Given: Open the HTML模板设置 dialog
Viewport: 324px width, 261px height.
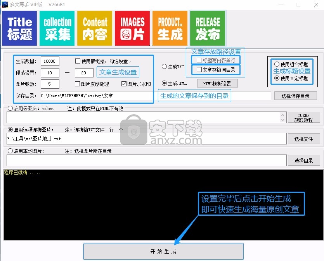Looking at the screenshot, I should click(217, 84).
